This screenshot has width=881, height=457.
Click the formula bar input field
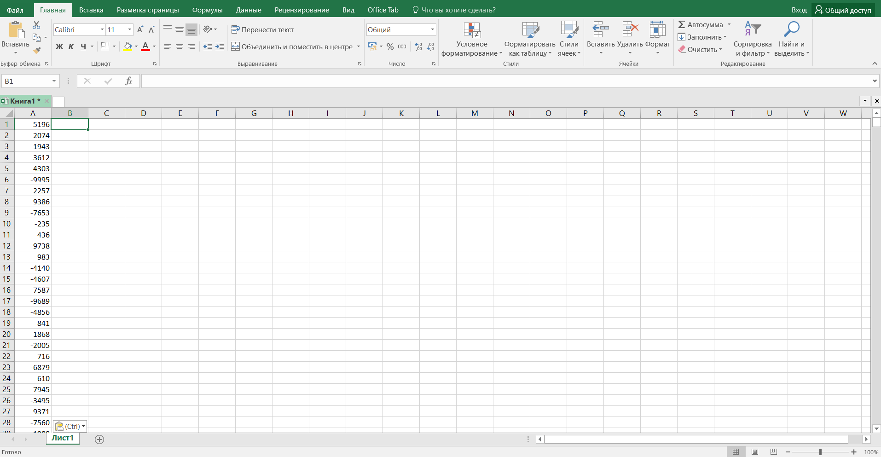(x=505, y=81)
